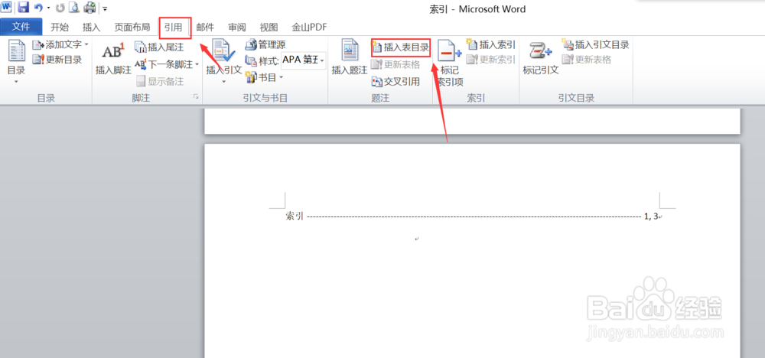Click the 插入引文 icon

224,51
